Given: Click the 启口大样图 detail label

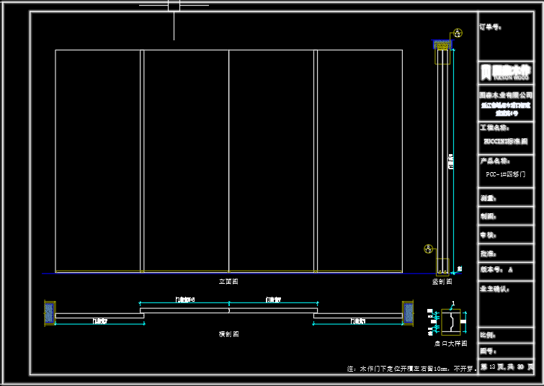Looking at the screenshot, I should 450,344.
